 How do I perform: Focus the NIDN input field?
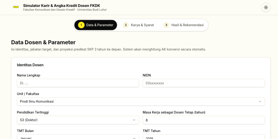204,83
